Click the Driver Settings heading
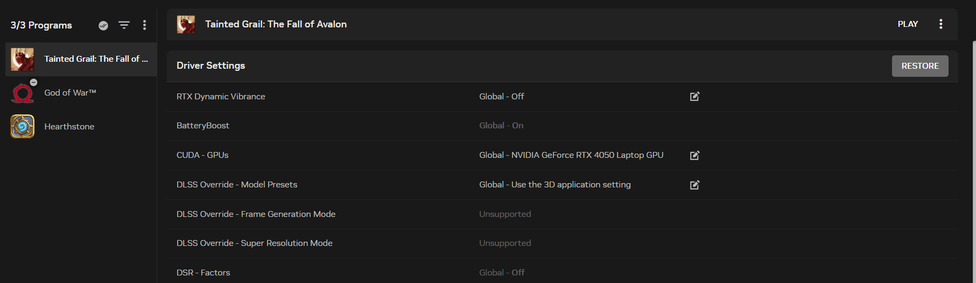Image resolution: width=976 pixels, height=283 pixels. point(210,66)
